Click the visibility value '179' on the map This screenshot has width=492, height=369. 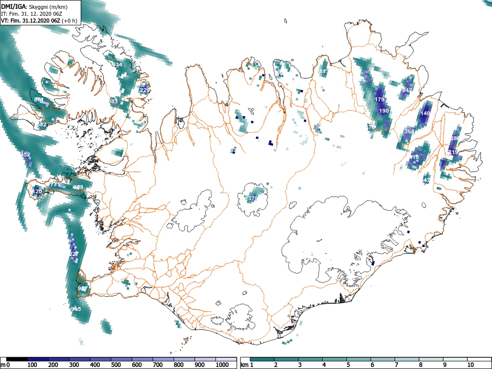pyautogui.click(x=379, y=99)
